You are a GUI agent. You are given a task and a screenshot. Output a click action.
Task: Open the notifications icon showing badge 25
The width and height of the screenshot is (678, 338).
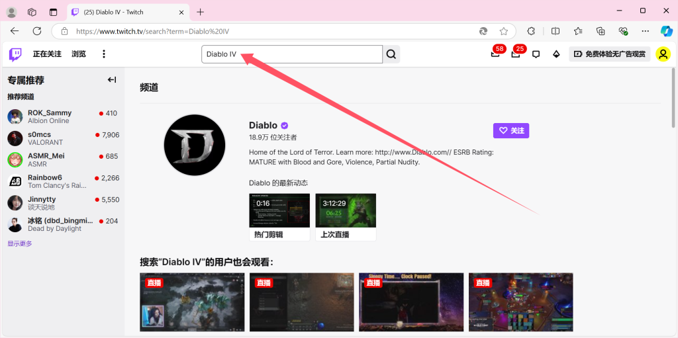click(x=515, y=54)
